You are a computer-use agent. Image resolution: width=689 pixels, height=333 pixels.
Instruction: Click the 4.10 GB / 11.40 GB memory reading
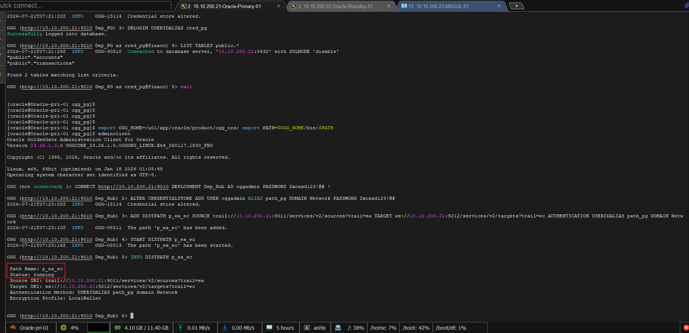(146, 328)
